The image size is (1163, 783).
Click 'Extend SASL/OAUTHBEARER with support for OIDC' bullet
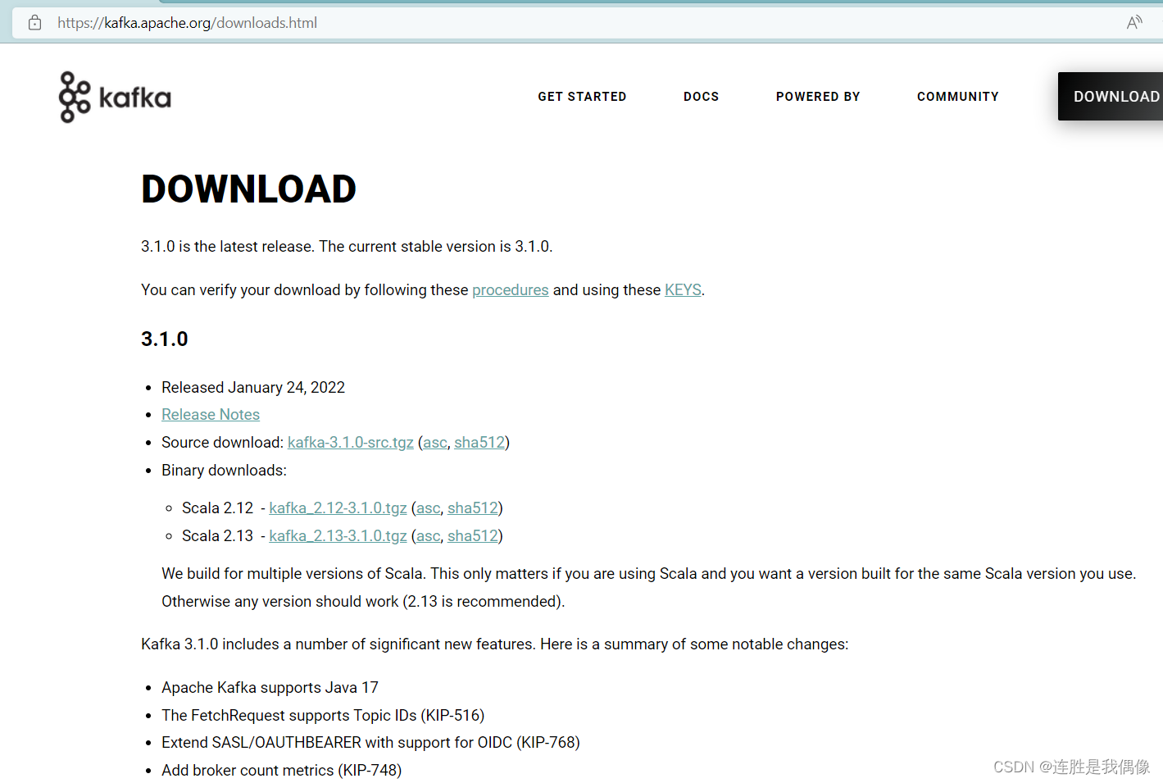tap(370, 743)
